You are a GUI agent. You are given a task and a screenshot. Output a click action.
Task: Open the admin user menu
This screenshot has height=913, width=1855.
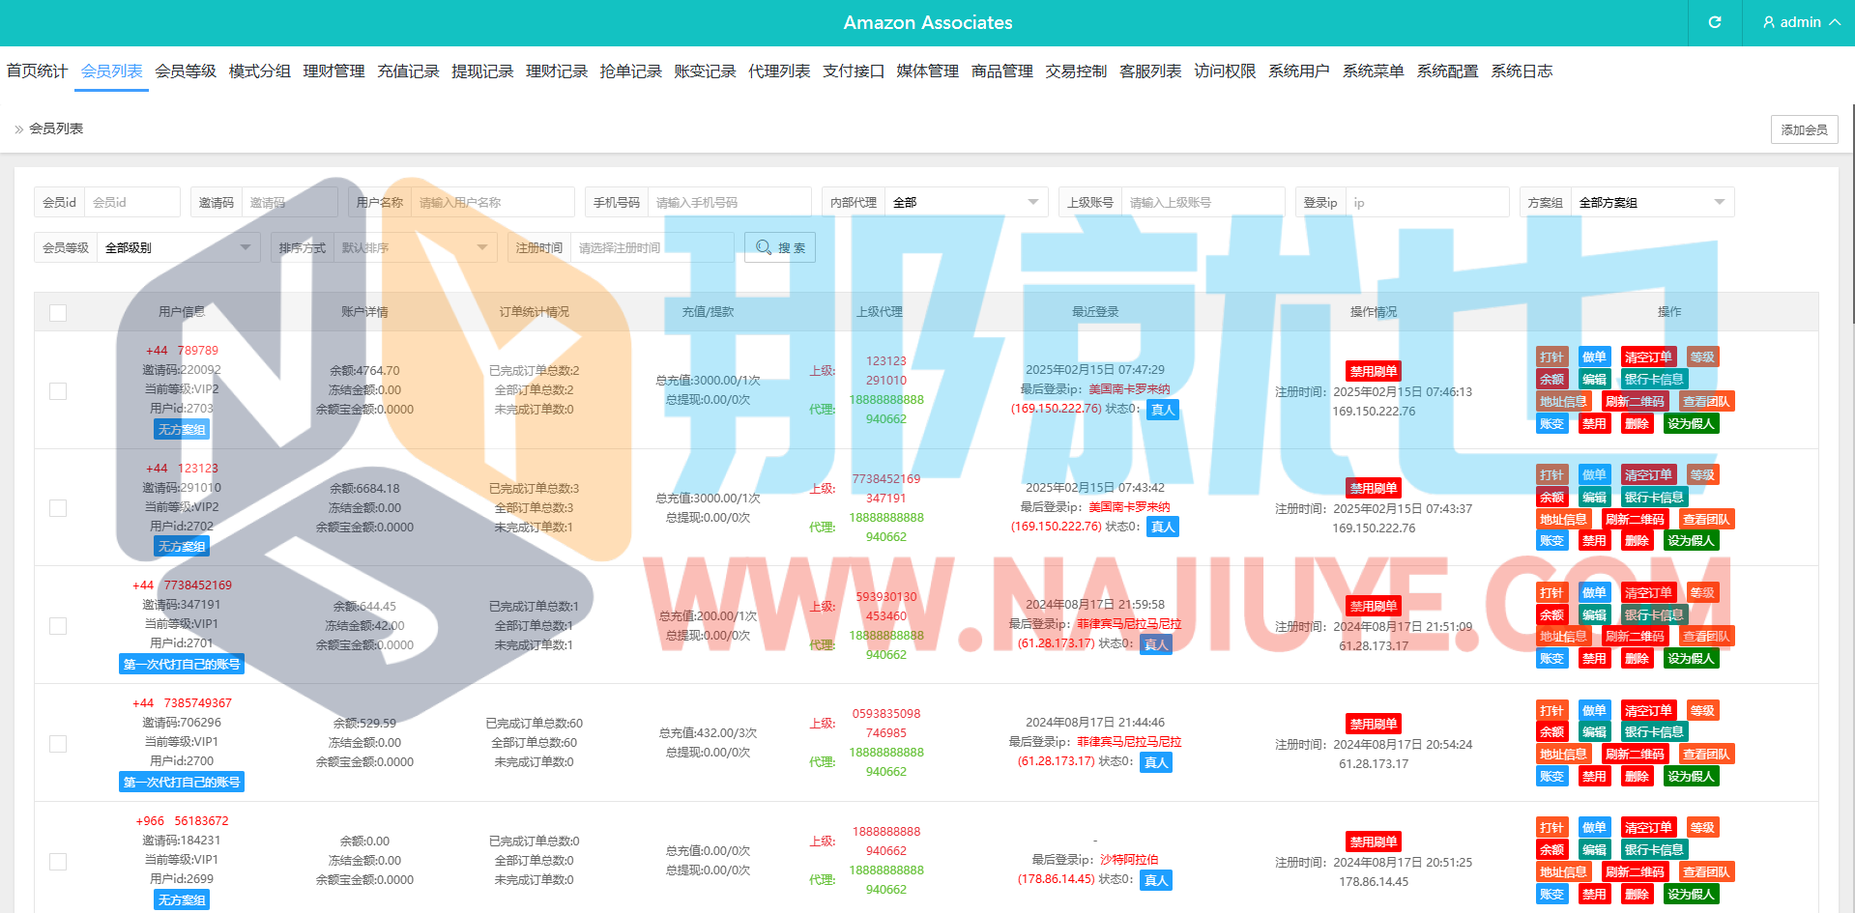(x=1800, y=22)
